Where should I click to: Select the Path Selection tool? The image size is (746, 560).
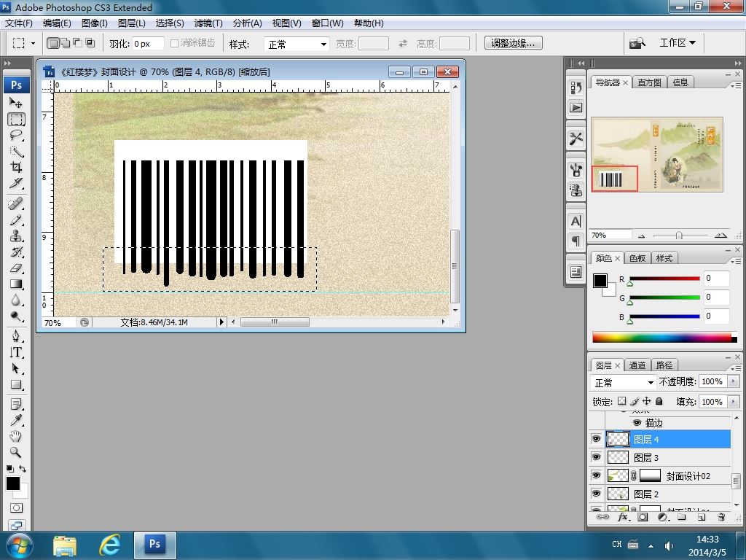(16, 368)
